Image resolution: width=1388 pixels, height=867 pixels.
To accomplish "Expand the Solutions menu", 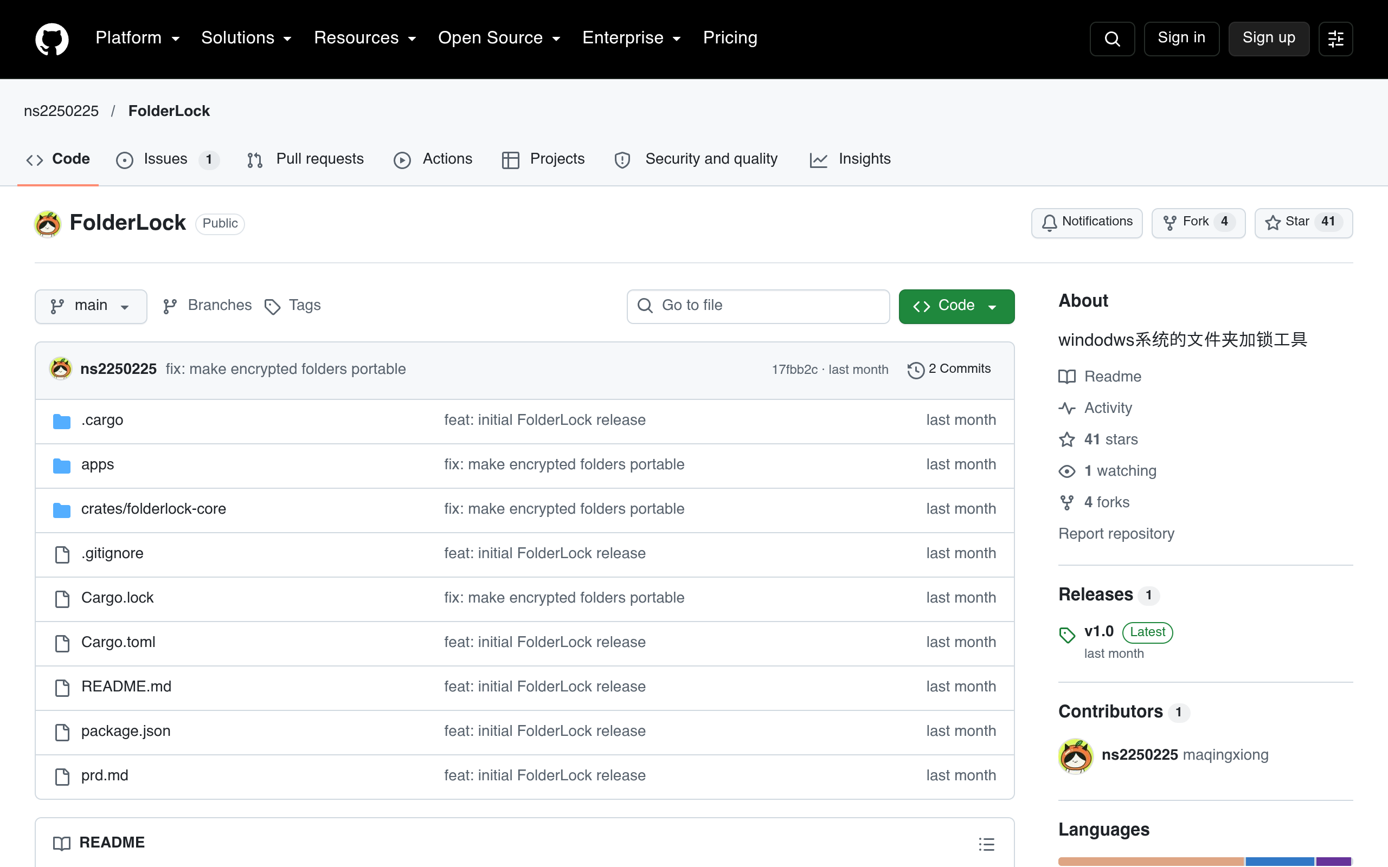I will [x=247, y=38].
